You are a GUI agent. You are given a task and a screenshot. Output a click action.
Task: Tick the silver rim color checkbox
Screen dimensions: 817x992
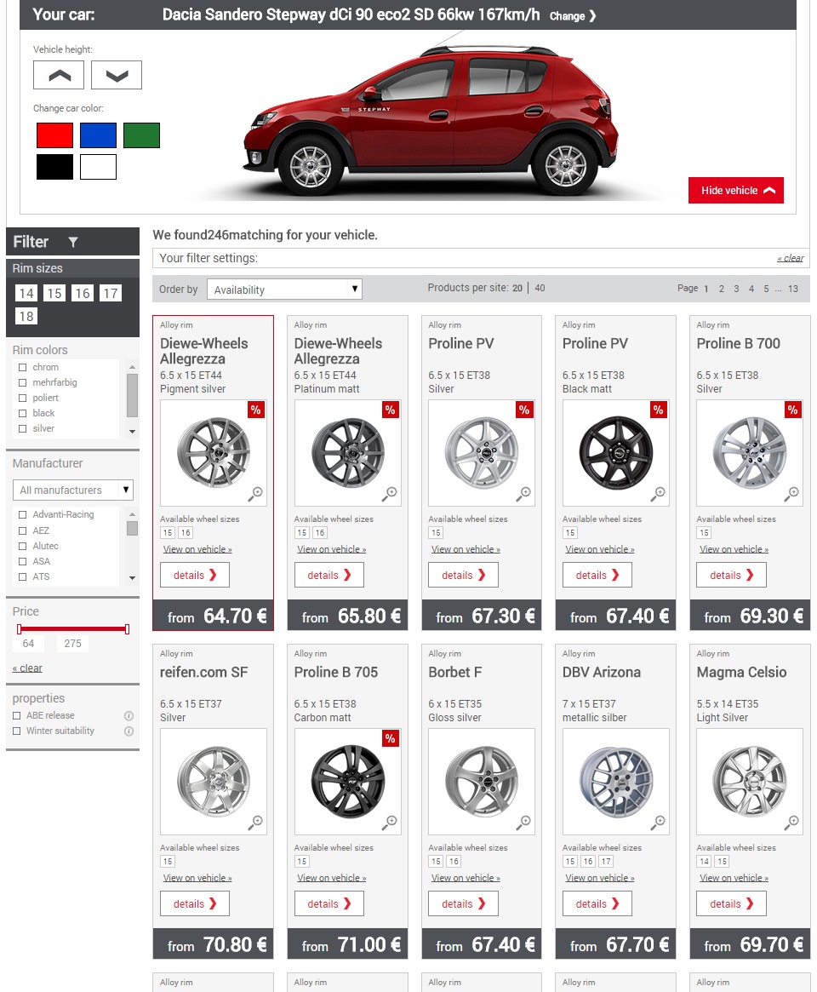pos(23,428)
